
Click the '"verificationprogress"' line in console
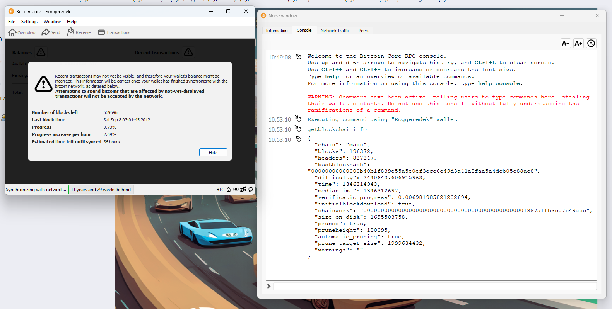click(x=393, y=197)
